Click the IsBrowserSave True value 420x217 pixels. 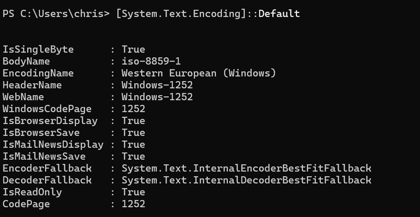(133, 133)
